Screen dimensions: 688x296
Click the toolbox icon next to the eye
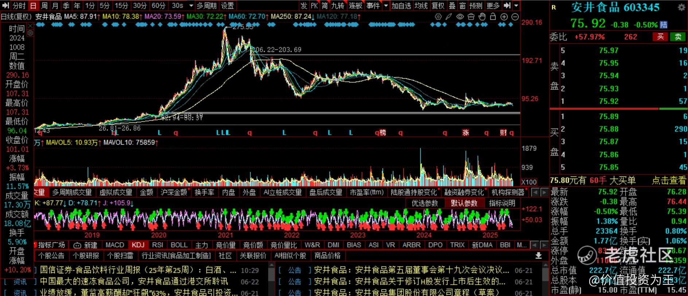pyautogui.click(x=471, y=17)
